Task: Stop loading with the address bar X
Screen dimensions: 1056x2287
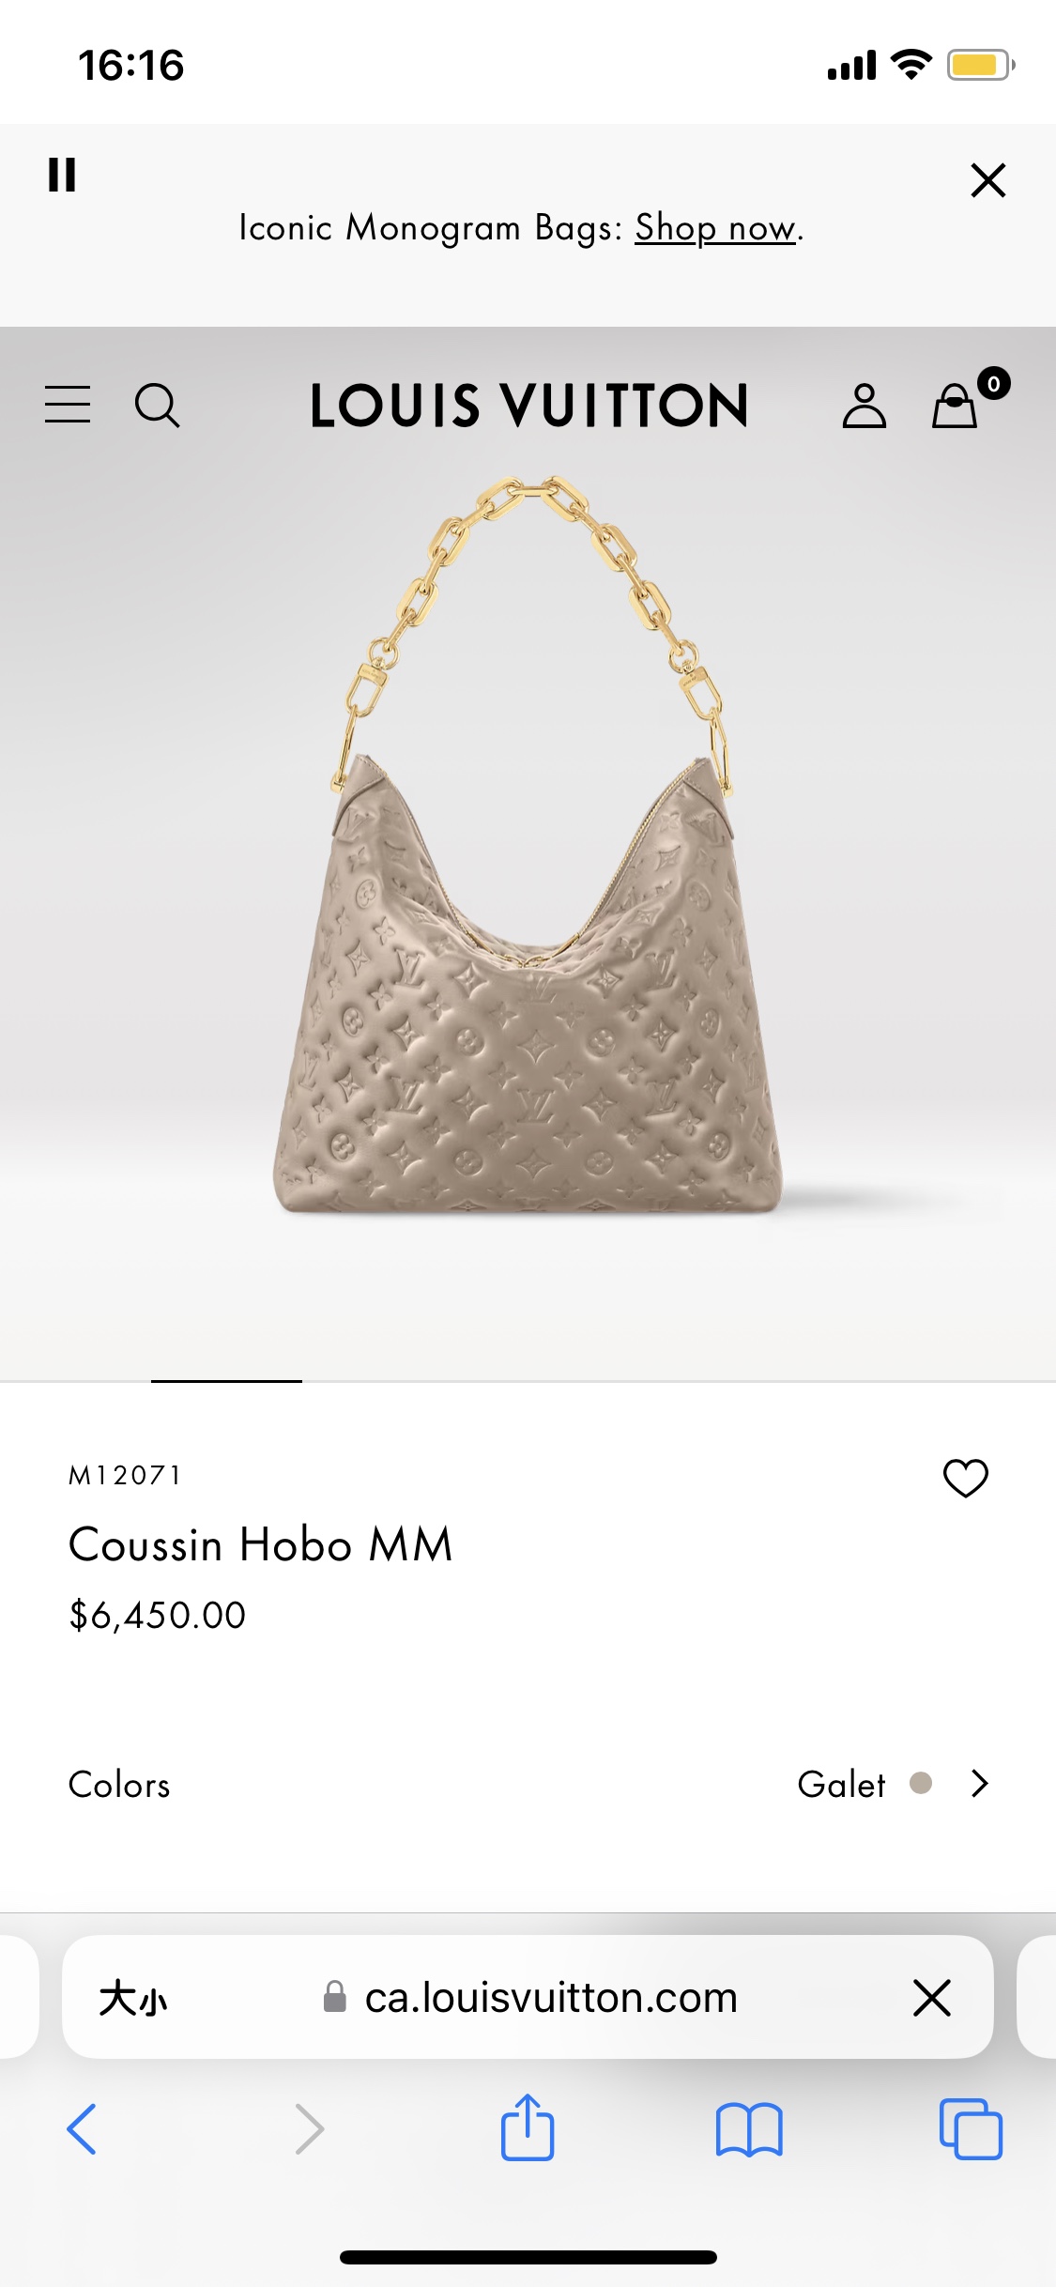Action: 932,1997
